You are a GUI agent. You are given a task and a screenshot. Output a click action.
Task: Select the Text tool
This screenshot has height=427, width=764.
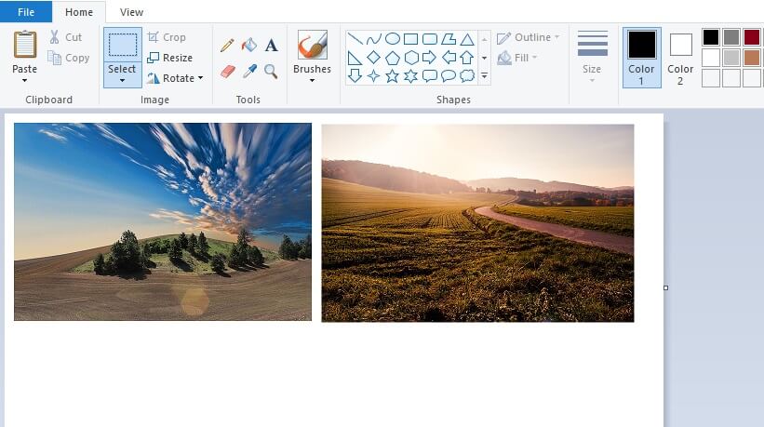pos(272,46)
